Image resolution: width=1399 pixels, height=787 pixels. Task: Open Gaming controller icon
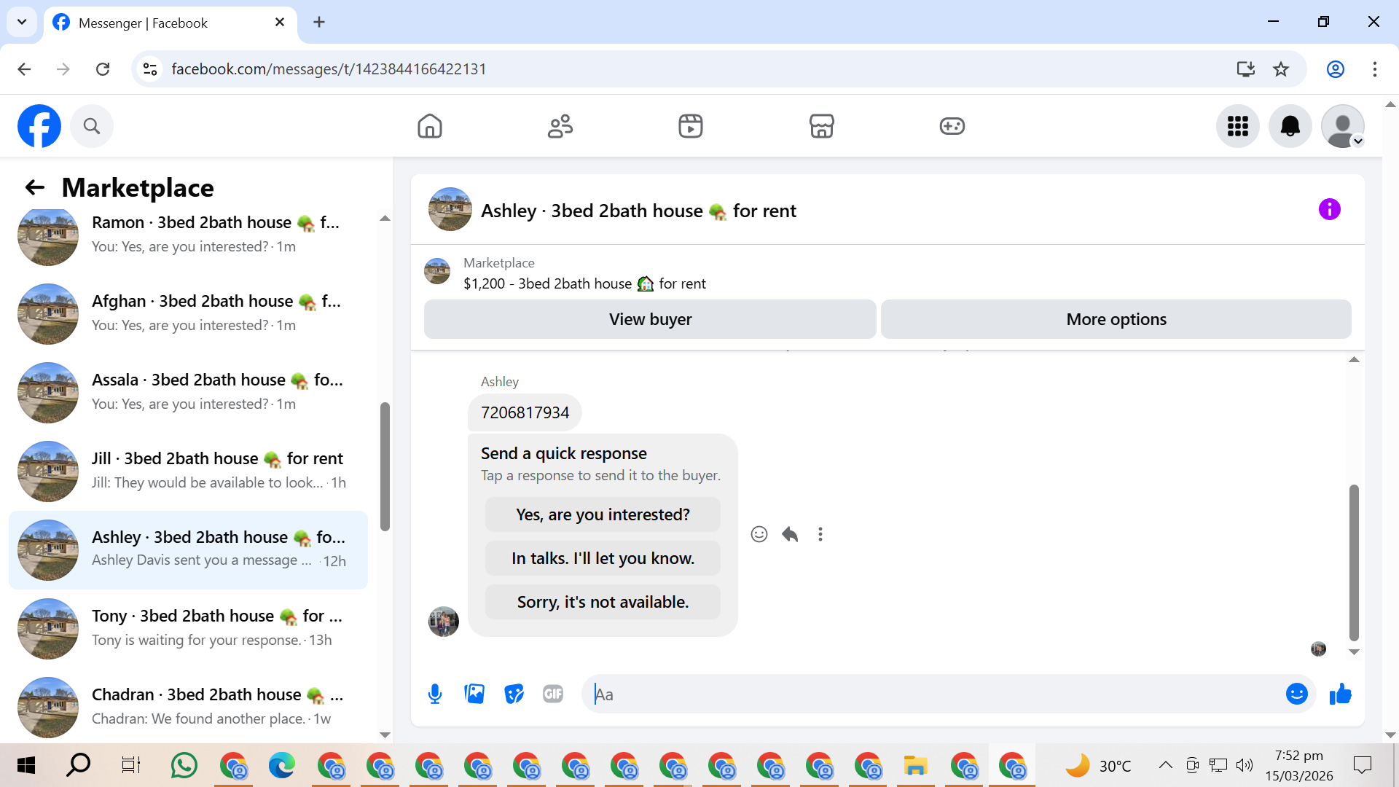[x=952, y=126]
